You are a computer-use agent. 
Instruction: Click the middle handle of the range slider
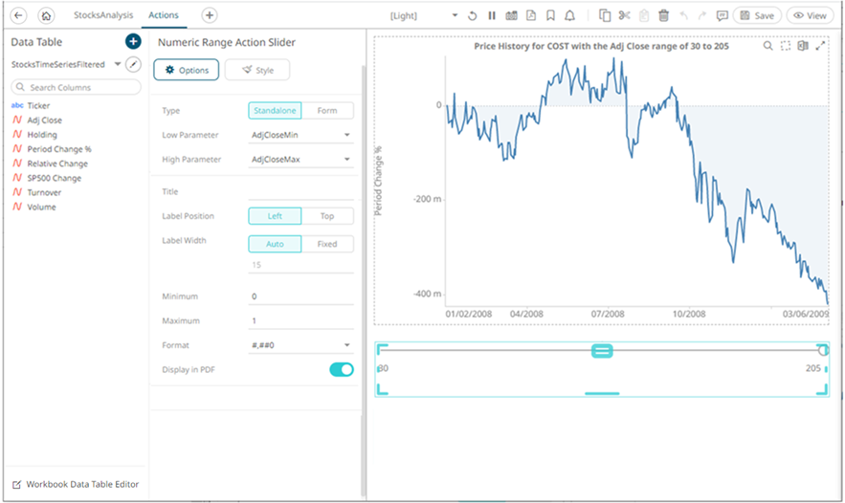click(602, 351)
